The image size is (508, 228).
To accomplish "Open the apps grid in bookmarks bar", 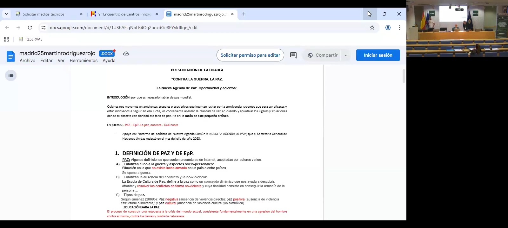I will (6, 39).
